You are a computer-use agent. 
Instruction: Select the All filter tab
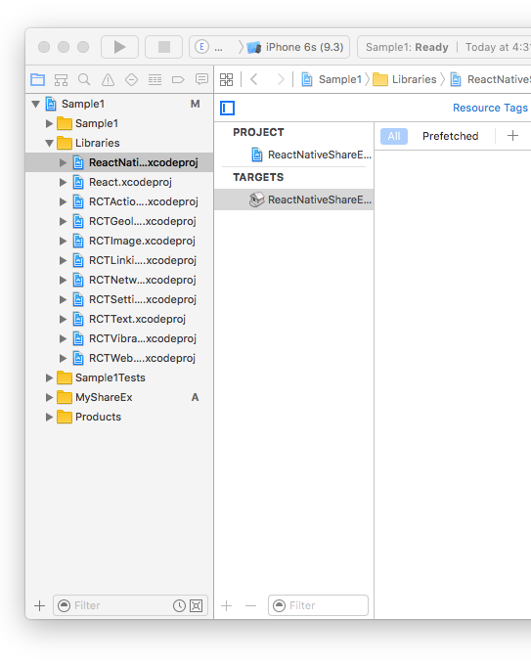tap(394, 136)
